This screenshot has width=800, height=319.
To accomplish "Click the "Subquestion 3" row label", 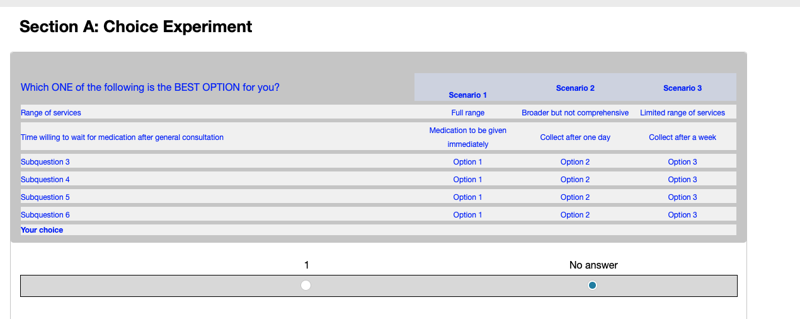I will (x=45, y=162).
